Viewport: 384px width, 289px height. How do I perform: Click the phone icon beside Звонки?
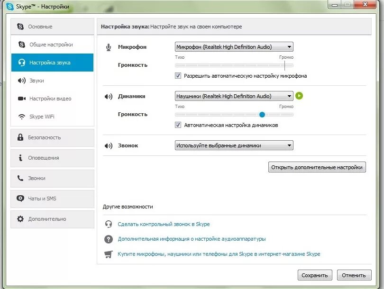[20, 178]
